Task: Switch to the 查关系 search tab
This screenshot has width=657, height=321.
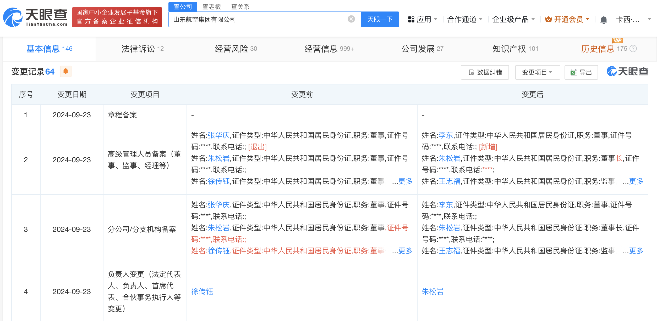Action: coord(240,7)
